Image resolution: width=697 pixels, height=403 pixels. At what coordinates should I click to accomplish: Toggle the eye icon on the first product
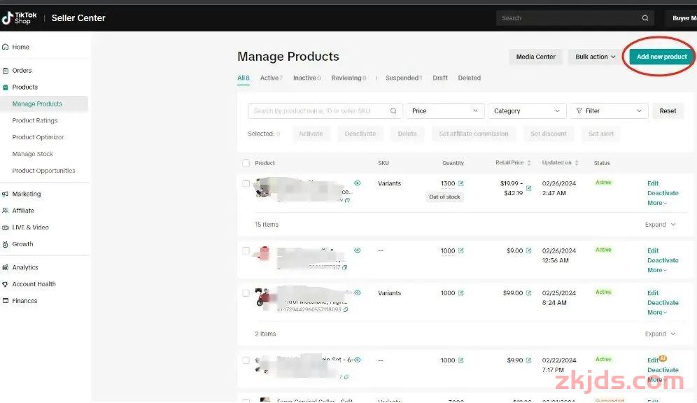point(358,183)
